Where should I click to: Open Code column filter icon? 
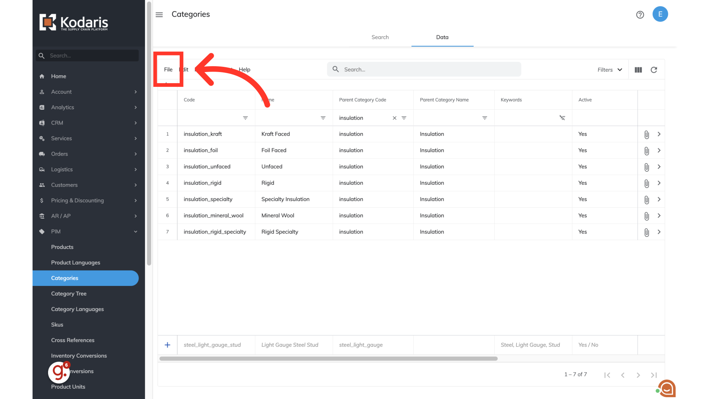(x=245, y=118)
